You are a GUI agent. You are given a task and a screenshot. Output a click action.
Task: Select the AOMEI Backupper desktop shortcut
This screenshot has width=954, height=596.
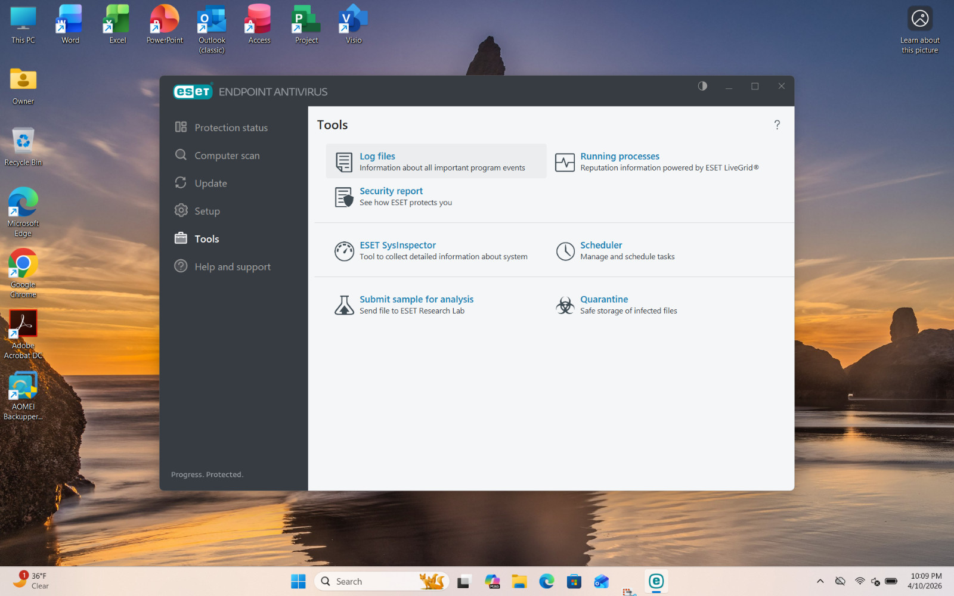(x=23, y=396)
